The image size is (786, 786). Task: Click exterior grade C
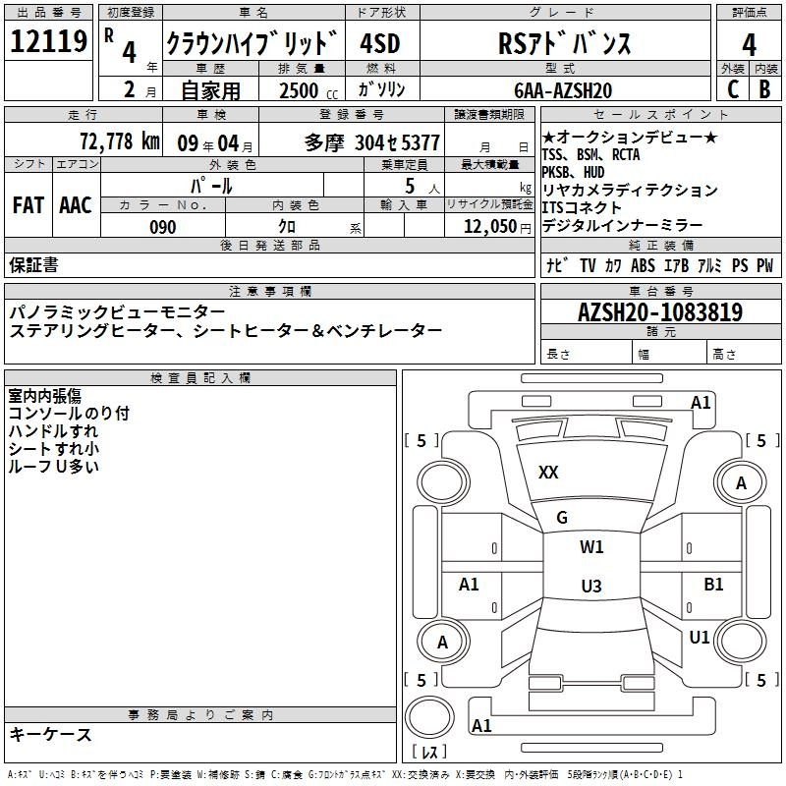point(733,89)
